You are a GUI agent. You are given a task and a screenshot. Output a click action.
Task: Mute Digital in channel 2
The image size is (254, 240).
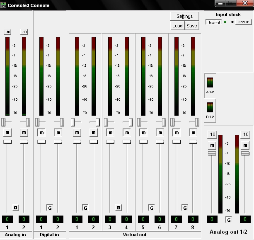pos(58,133)
